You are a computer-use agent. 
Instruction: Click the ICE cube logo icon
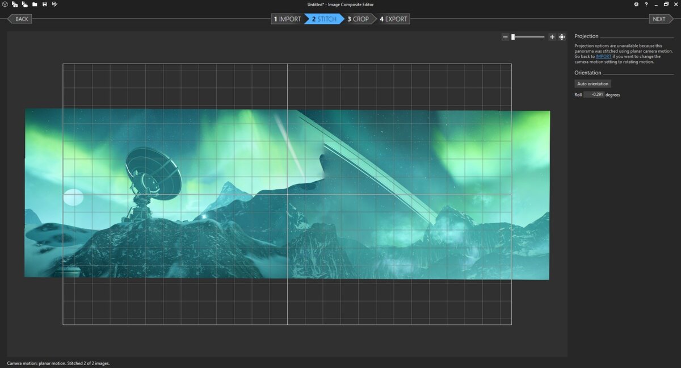[5, 4]
